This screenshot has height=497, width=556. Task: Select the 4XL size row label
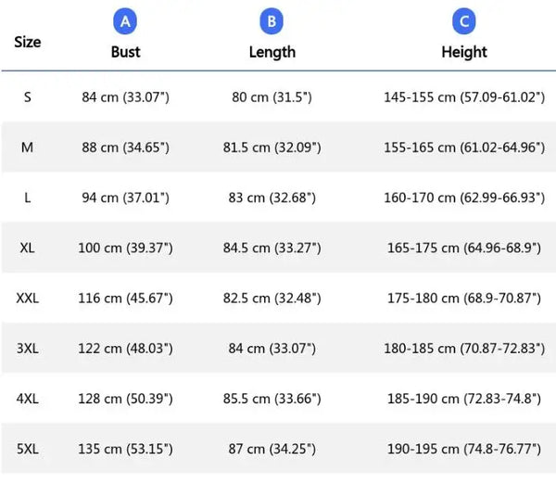[28, 399]
